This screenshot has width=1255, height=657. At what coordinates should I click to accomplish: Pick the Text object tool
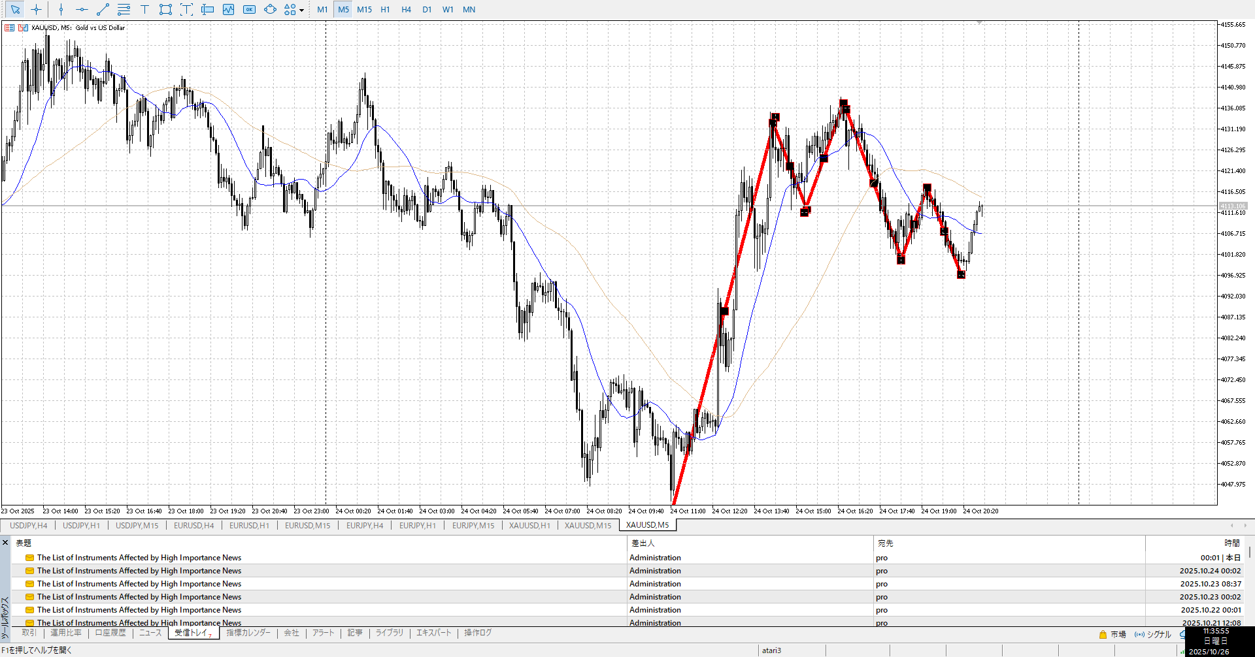tap(144, 10)
